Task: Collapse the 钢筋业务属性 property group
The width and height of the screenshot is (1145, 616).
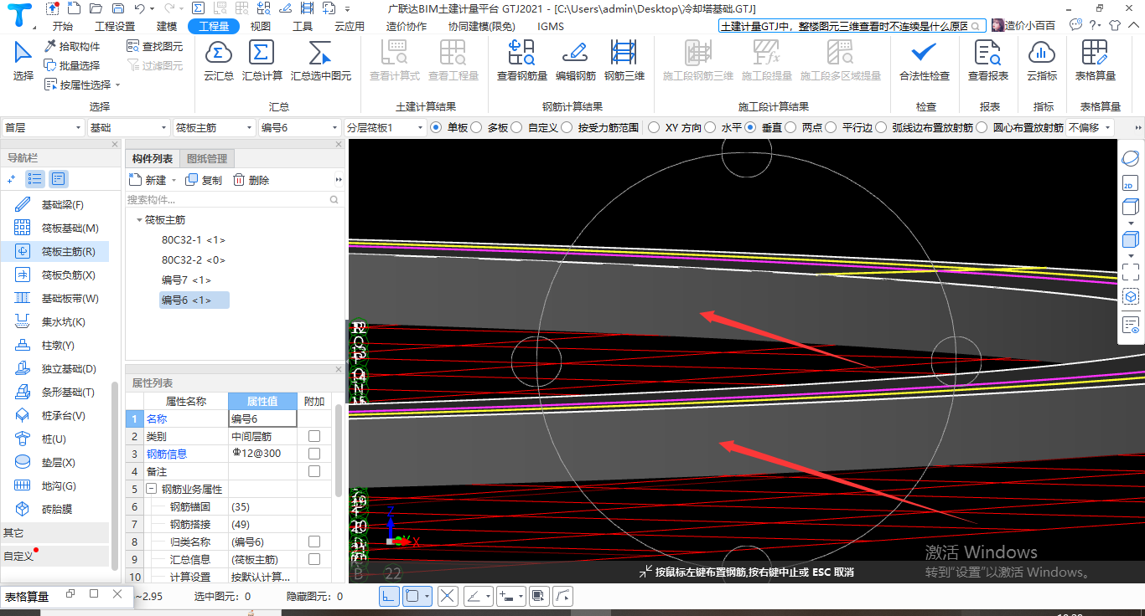Action: click(x=151, y=489)
